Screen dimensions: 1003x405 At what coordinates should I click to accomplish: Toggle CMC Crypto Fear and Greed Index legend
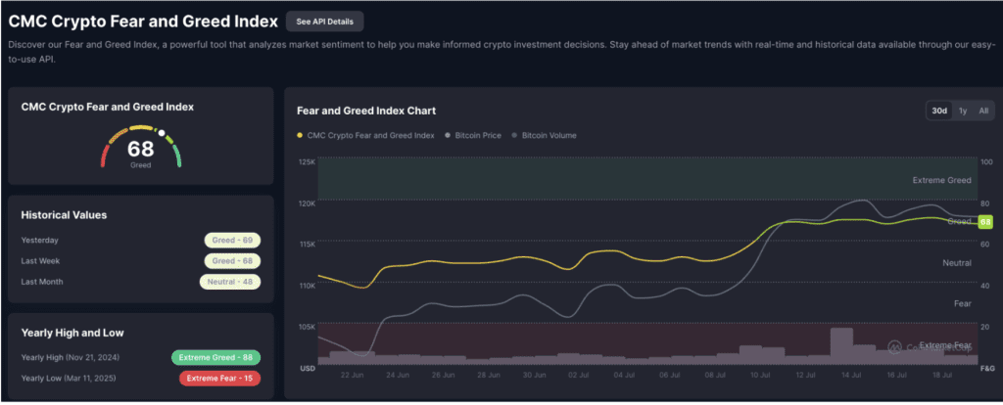pos(365,135)
